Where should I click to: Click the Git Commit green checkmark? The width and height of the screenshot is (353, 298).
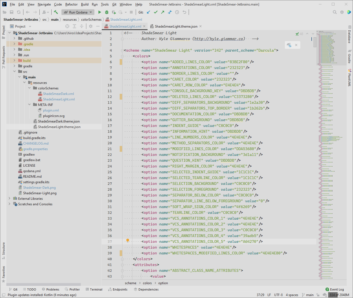pyautogui.click(x=156, y=12)
